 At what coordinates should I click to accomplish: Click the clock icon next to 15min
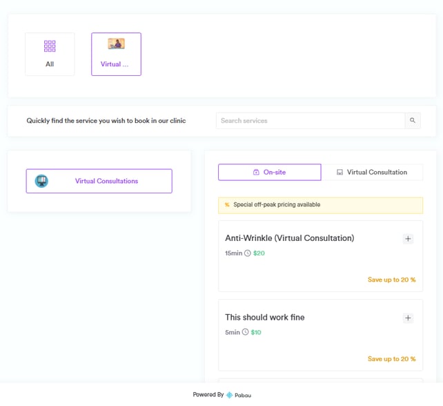coord(248,253)
